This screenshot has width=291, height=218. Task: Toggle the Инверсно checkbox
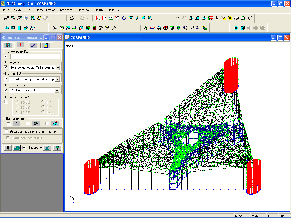click(24, 148)
